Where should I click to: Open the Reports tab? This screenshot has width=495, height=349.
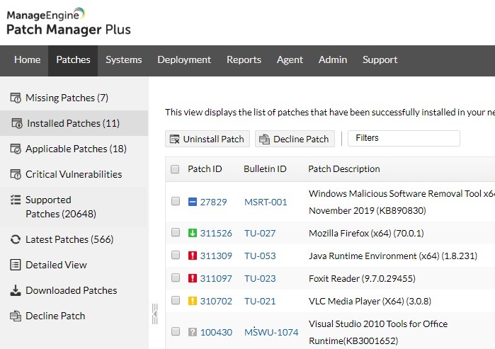tap(244, 60)
